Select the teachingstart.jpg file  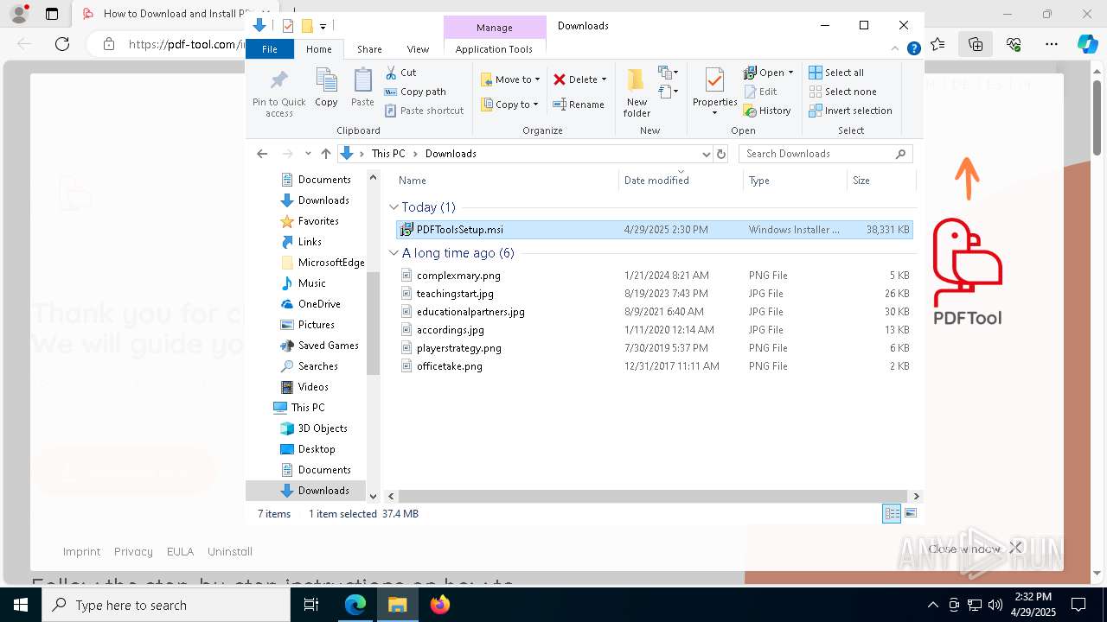[654, 294]
